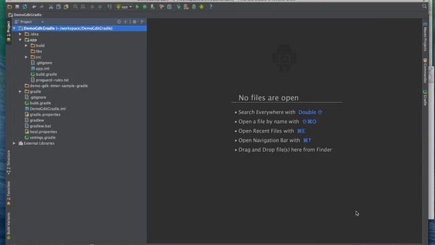Image resolution: width=435 pixels, height=245 pixels.
Task: Open the Commander side tab
Action: [x=425, y=71]
